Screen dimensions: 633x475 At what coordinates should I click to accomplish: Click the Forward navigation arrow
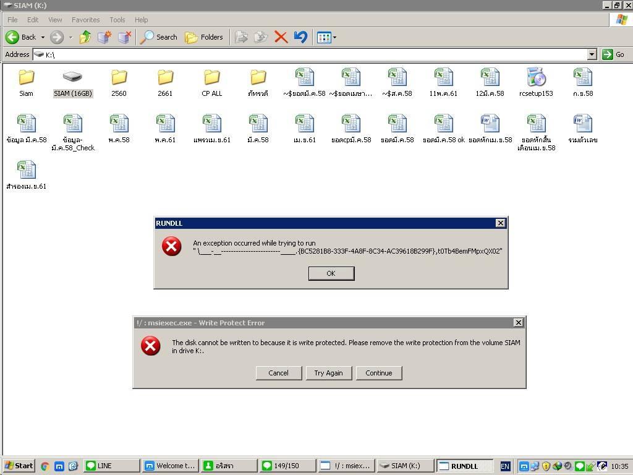coord(57,37)
